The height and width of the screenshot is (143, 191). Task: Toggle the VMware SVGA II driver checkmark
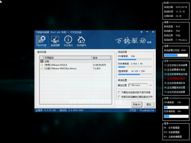42,65
